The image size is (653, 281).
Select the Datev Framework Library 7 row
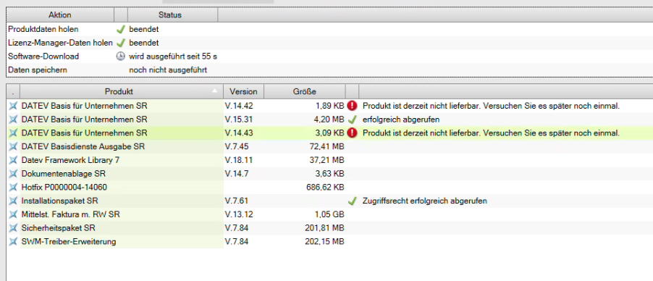pyautogui.click(x=329, y=160)
